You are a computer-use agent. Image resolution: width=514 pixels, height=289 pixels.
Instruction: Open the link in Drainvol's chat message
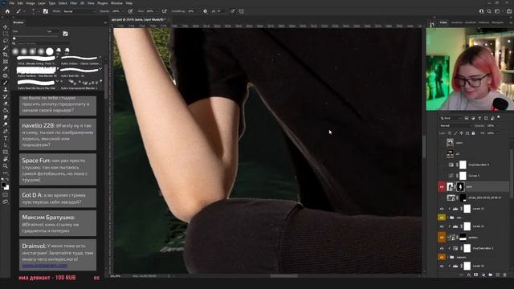[45, 266]
